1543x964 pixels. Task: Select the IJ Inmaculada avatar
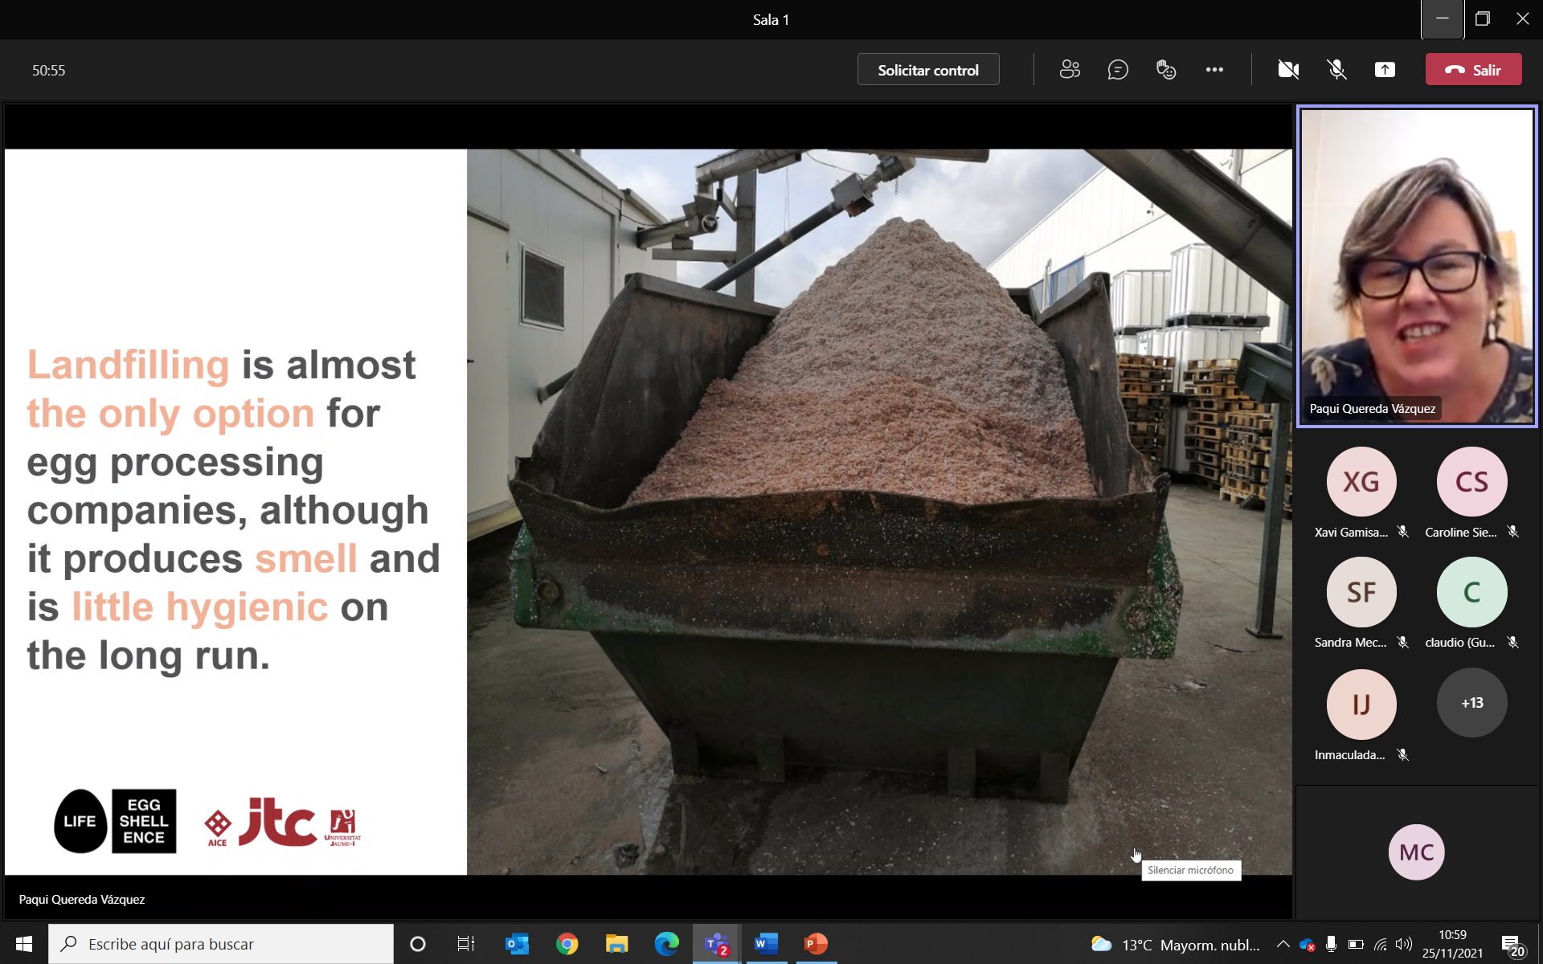click(1361, 704)
